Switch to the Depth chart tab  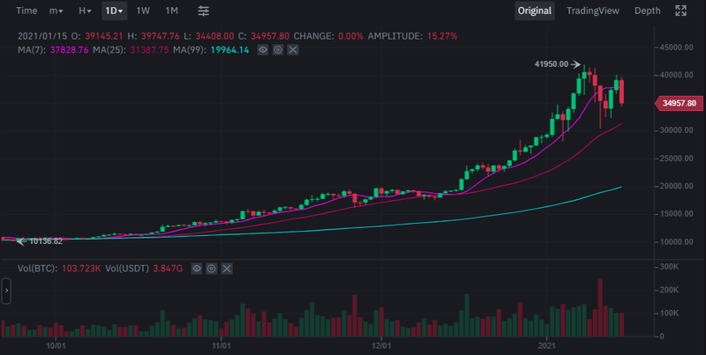[647, 11]
